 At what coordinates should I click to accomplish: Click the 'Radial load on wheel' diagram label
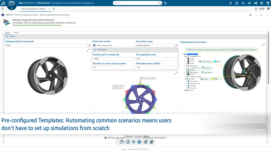pyautogui.click(x=148, y=78)
